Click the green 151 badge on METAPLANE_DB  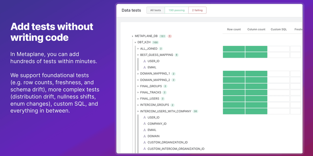coord(163,36)
